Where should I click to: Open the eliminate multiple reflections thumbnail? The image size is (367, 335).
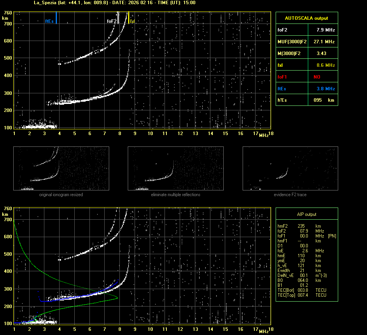(x=176, y=168)
